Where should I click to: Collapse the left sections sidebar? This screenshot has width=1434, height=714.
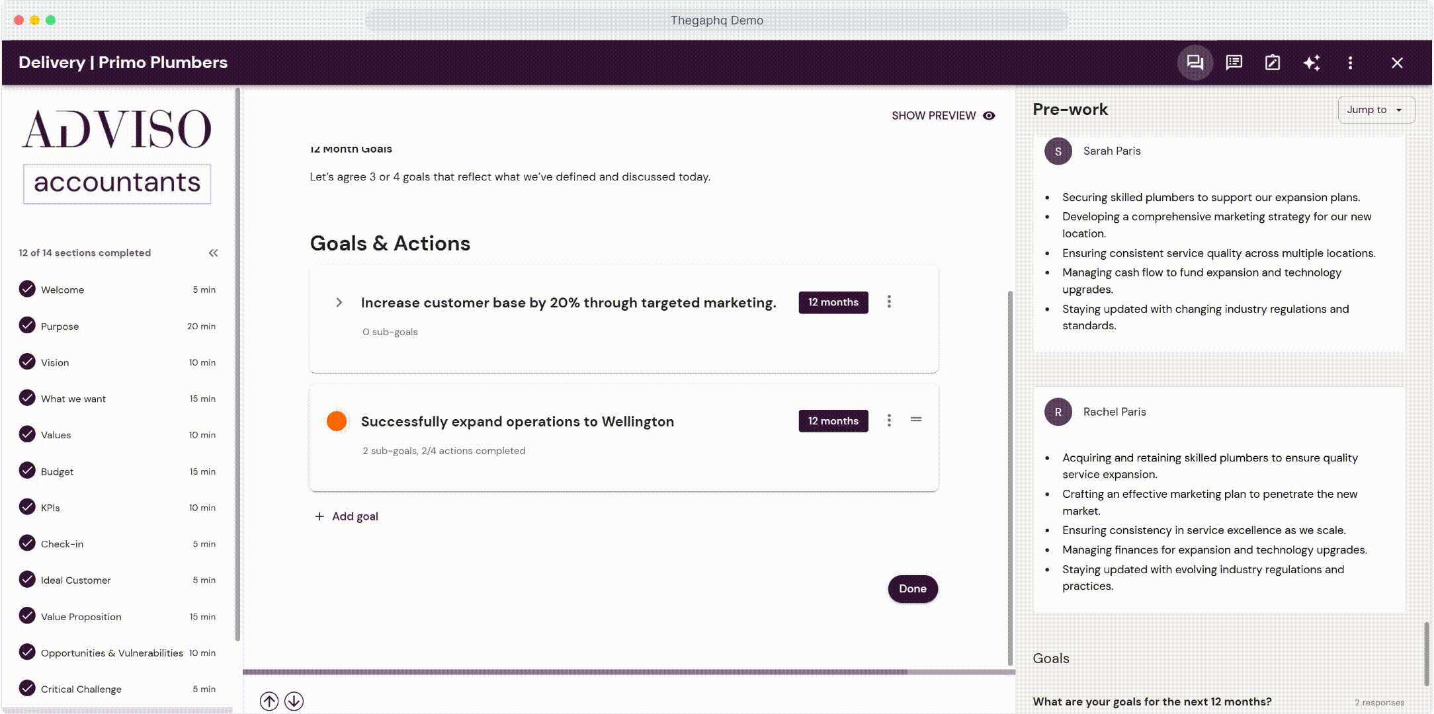213,253
